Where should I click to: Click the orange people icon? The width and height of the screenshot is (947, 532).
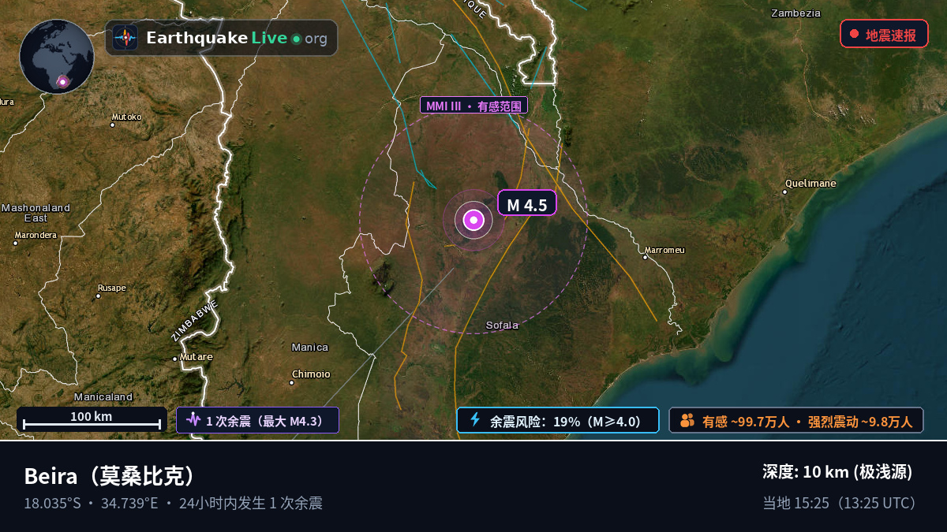[x=687, y=420]
